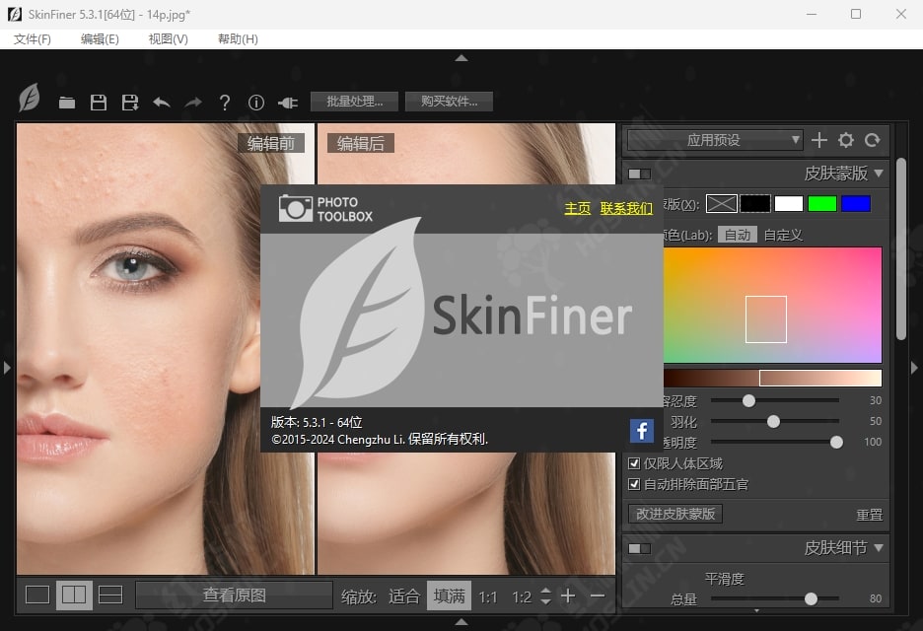Click the plug-in connector icon

[x=288, y=103]
